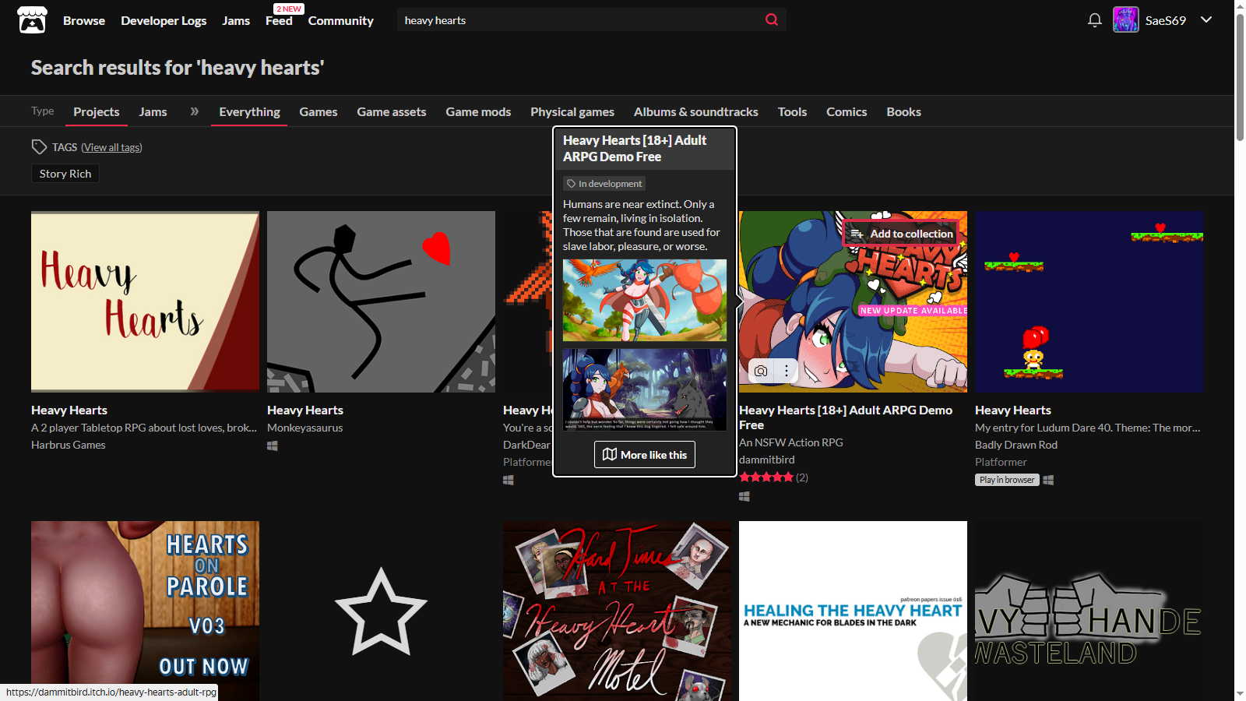Filter by Albums & soundtracks
Screen dimensions: 1246x701
(x=696, y=111)
